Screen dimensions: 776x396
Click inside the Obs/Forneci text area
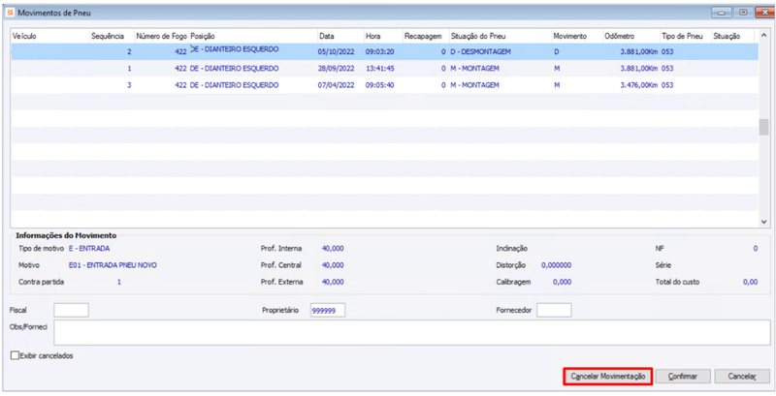coord(407,332)
